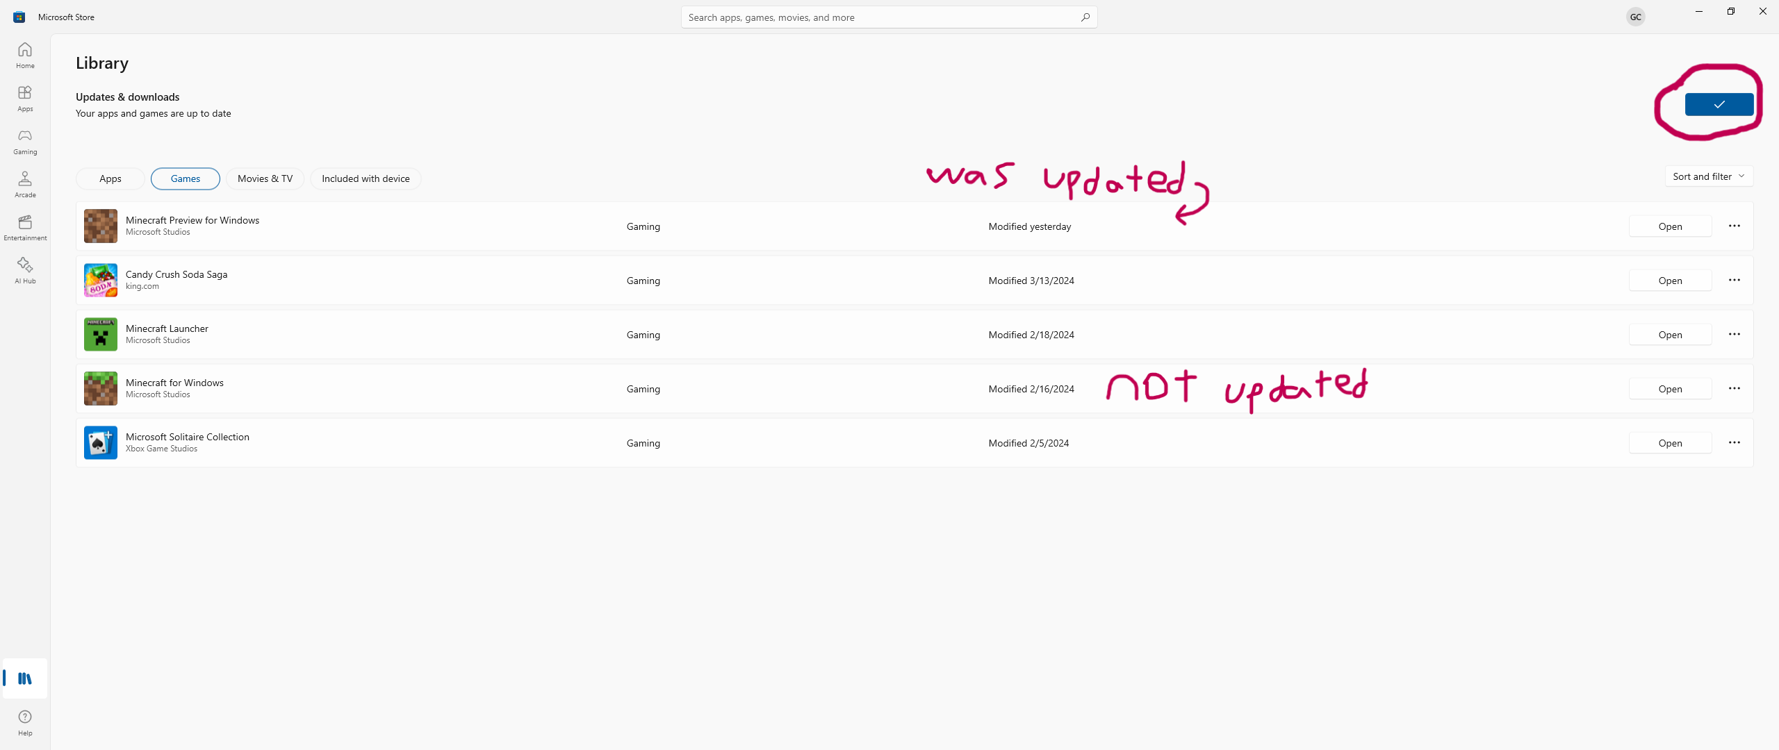Open more options for Candy Crush Soda Saga
This screenshot has width=1779, height=750.
click(x=1734, y=280)
